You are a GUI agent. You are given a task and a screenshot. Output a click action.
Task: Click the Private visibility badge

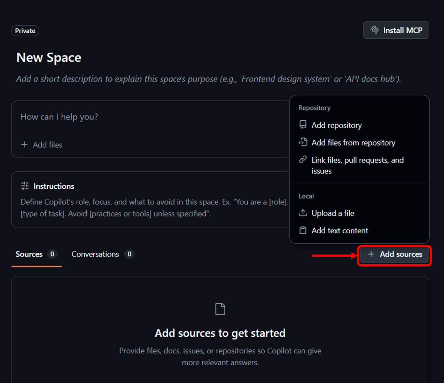point(25,31)
